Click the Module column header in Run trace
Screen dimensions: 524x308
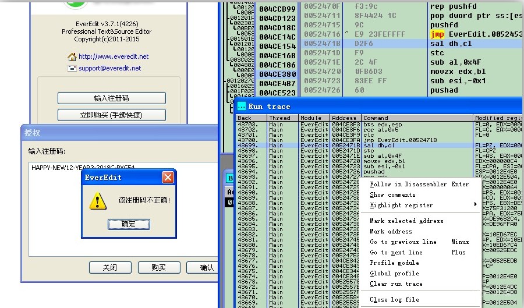tap(314, 118)
